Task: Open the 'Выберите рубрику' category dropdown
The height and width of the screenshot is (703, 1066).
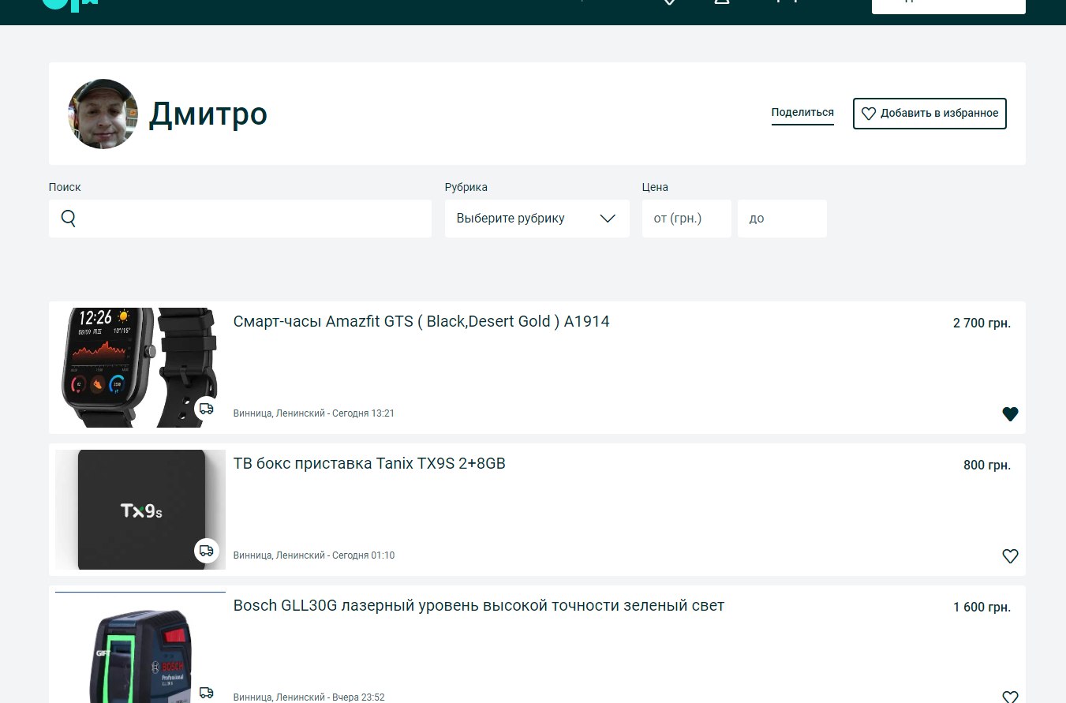Action: coord(537,219)
